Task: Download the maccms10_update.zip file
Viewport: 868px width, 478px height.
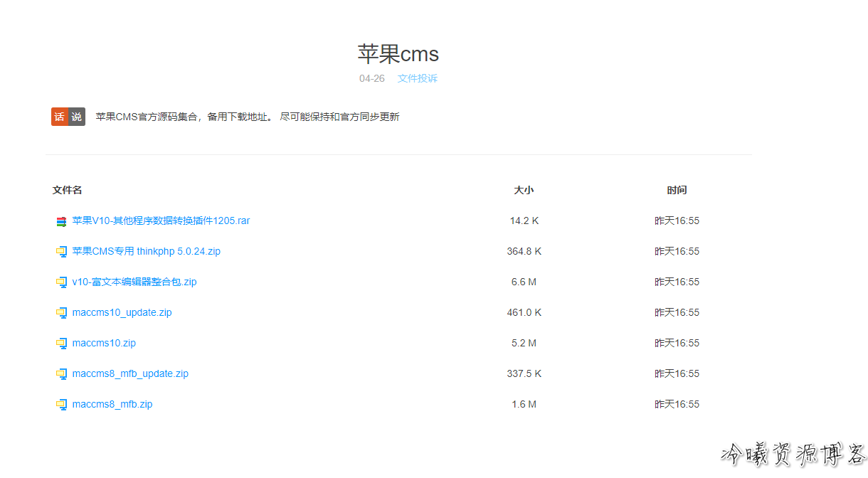Action: coord(122,312)
